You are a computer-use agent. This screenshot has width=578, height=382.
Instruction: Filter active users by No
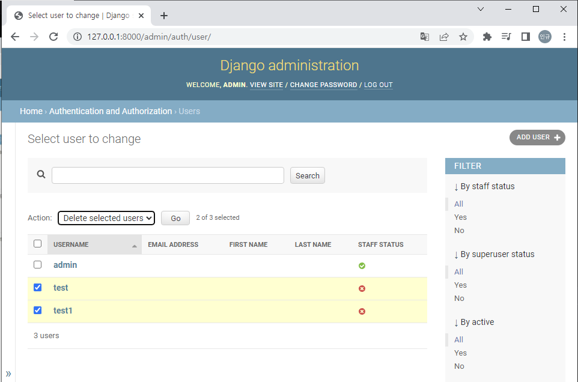pos(459,366)
